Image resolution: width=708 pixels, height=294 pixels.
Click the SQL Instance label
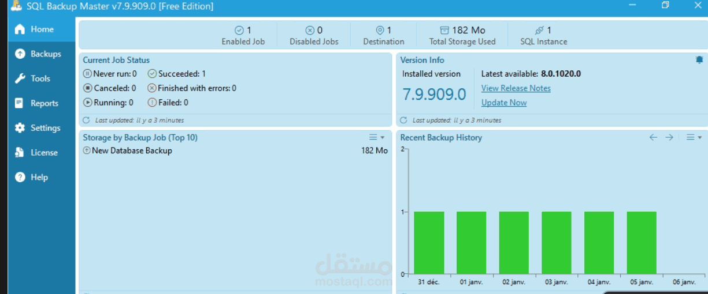pyautogui.click(x=544, y=42)
